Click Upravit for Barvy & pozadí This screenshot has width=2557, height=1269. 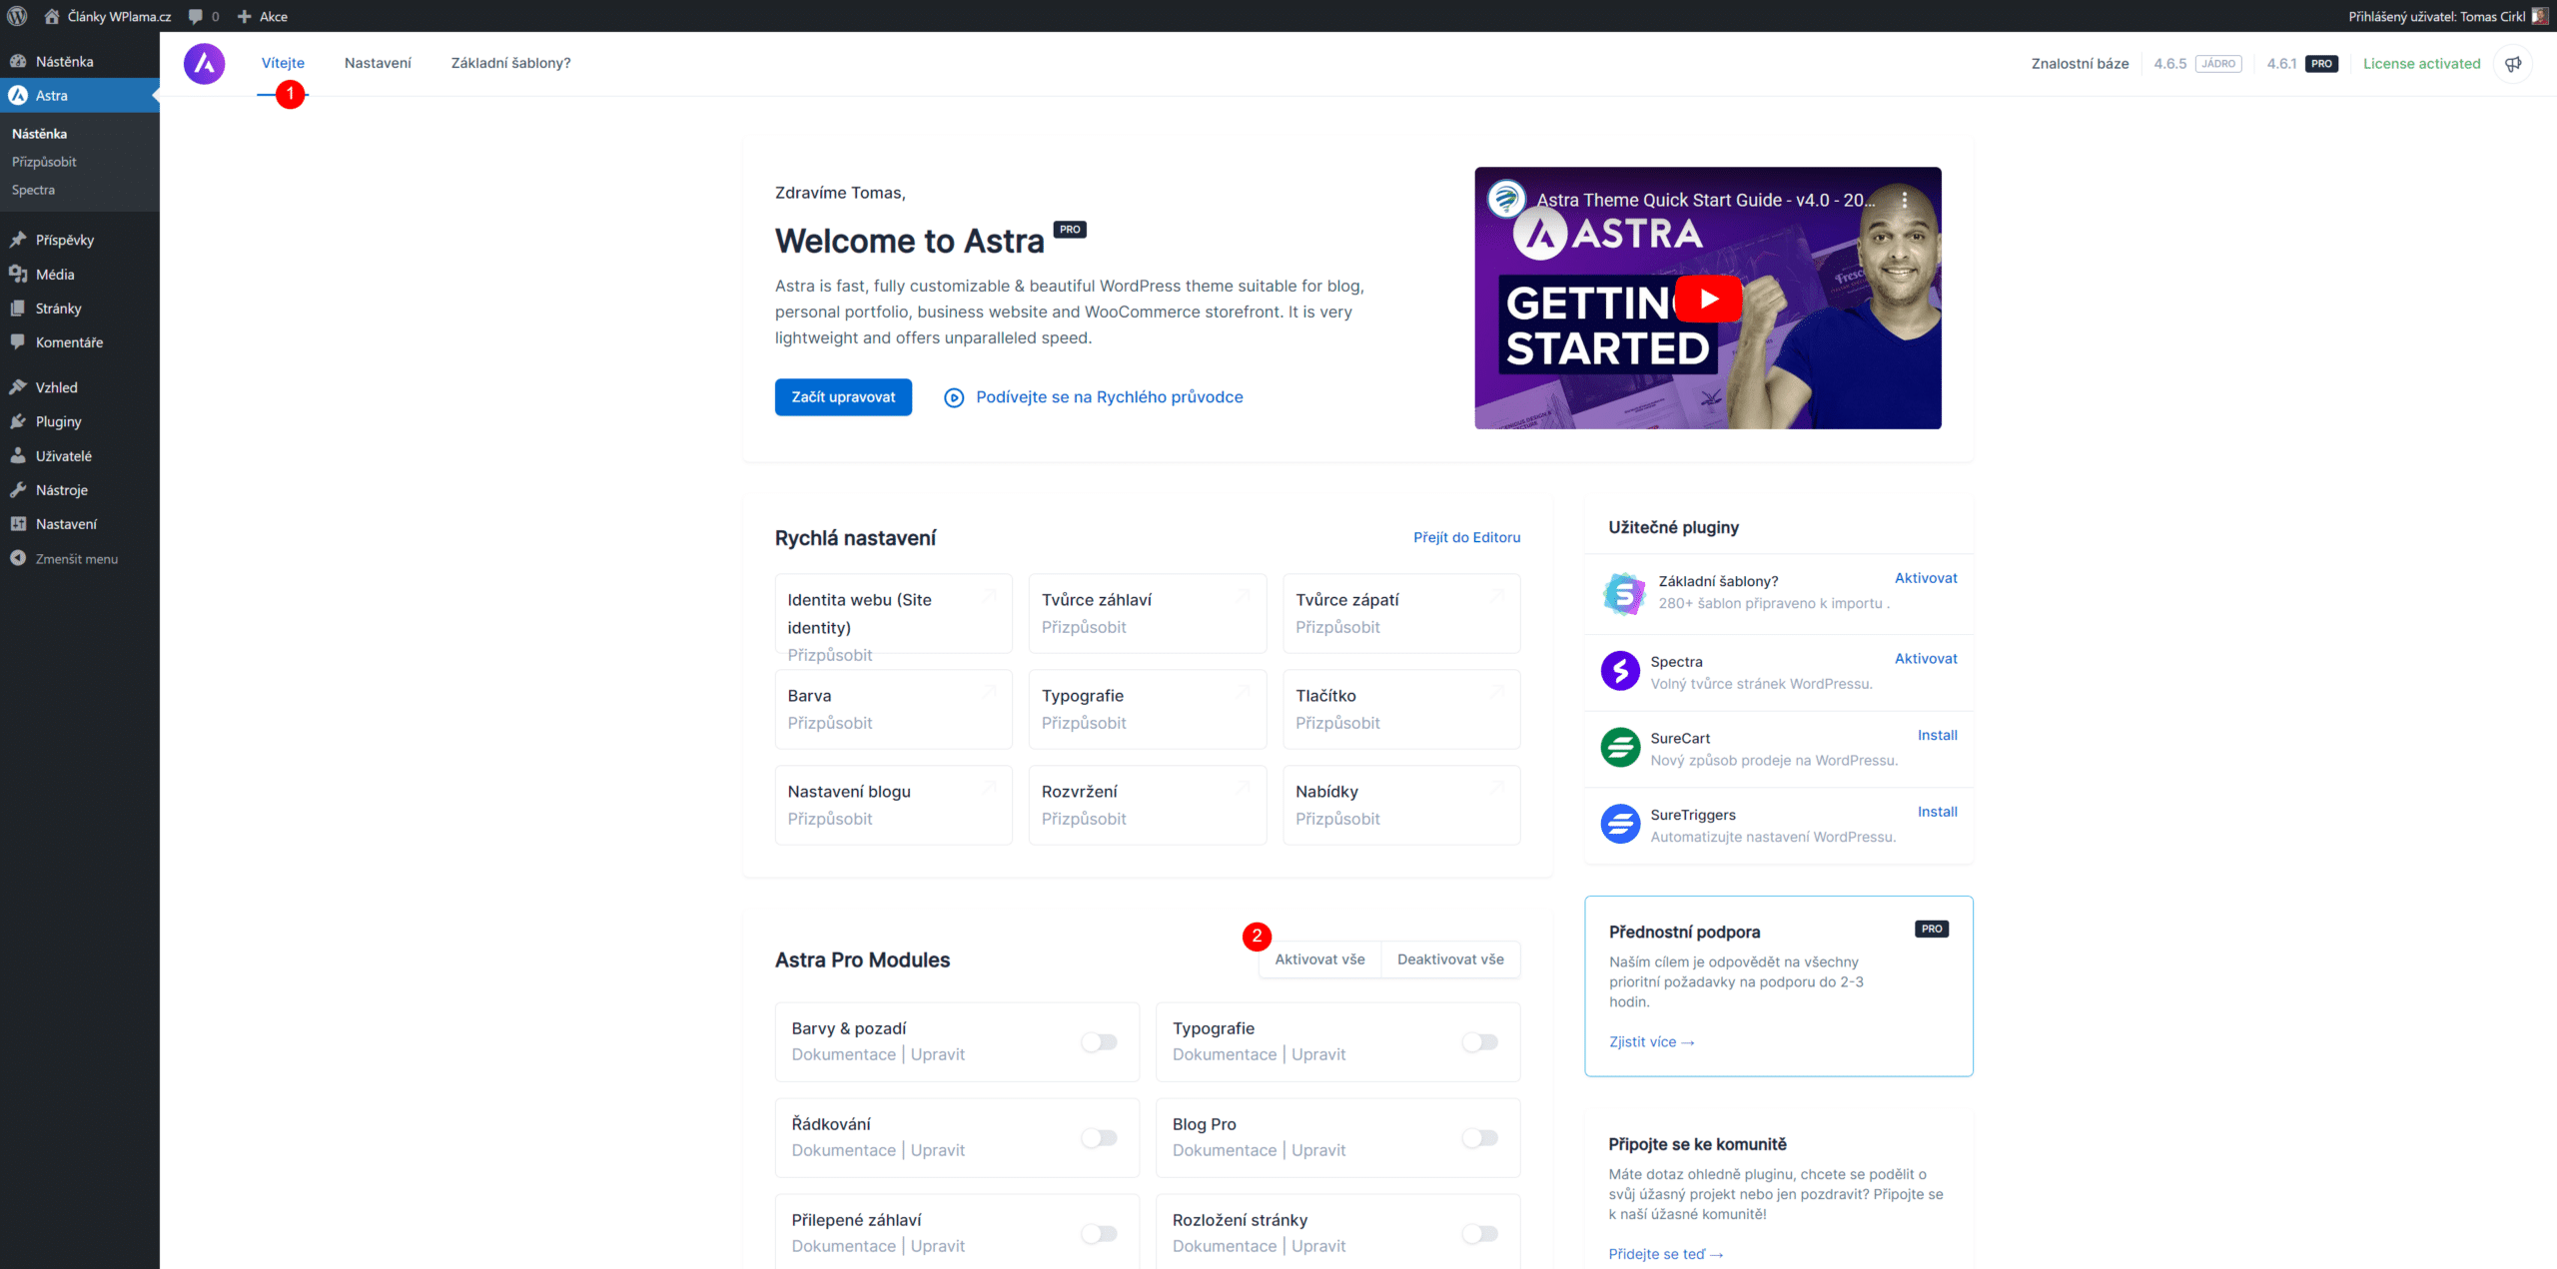pos(937,1054)
